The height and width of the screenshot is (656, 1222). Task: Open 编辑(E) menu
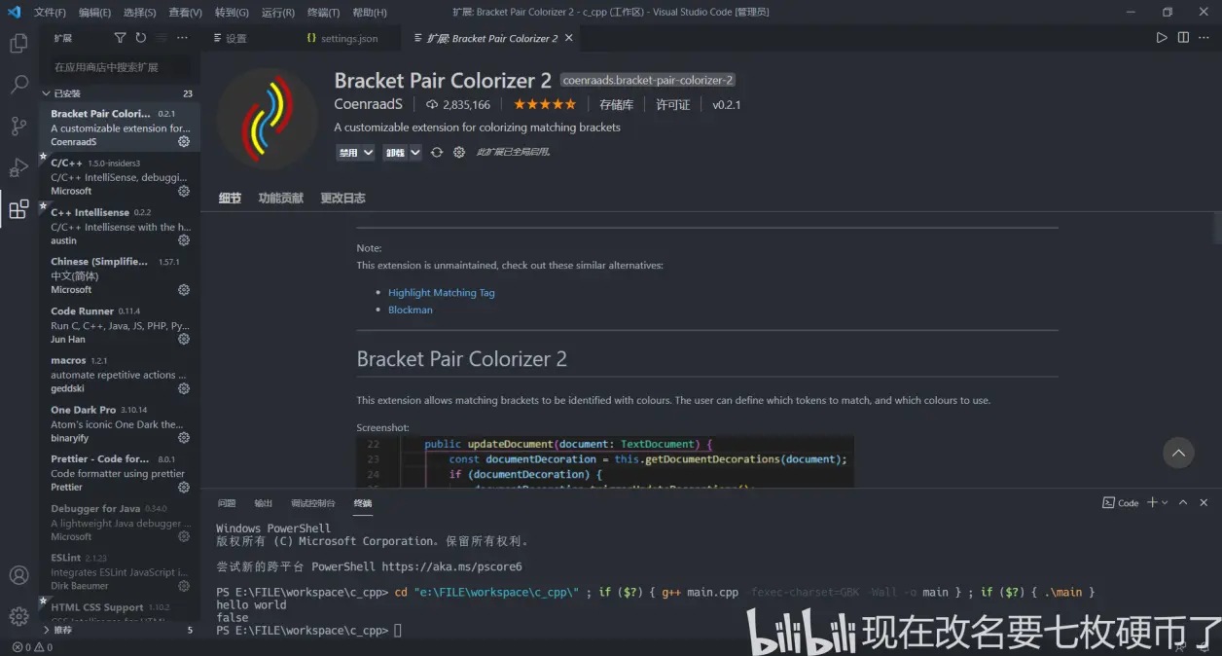point(94,13)
